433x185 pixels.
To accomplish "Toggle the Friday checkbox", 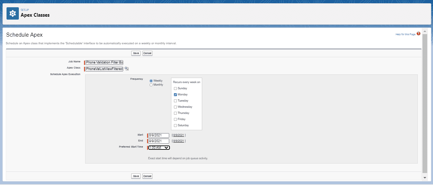I will 175,119.
